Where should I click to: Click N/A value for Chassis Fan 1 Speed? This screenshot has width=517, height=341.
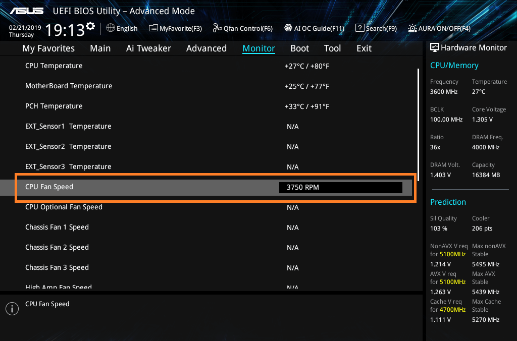click(x=293, y=228)
